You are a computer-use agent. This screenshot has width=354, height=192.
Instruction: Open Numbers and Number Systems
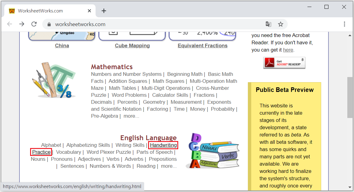[127, 74]
